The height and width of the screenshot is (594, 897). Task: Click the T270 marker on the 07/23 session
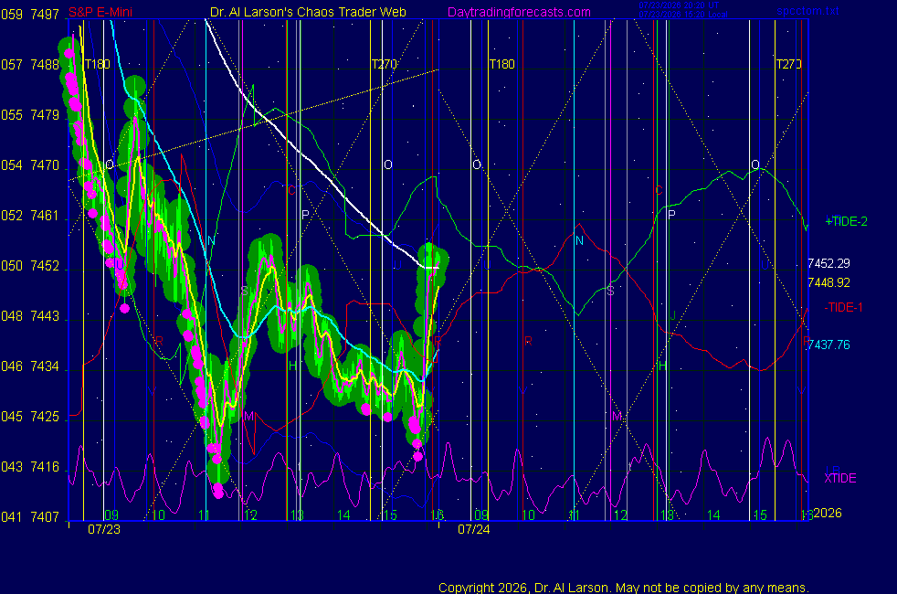[384, 64]
